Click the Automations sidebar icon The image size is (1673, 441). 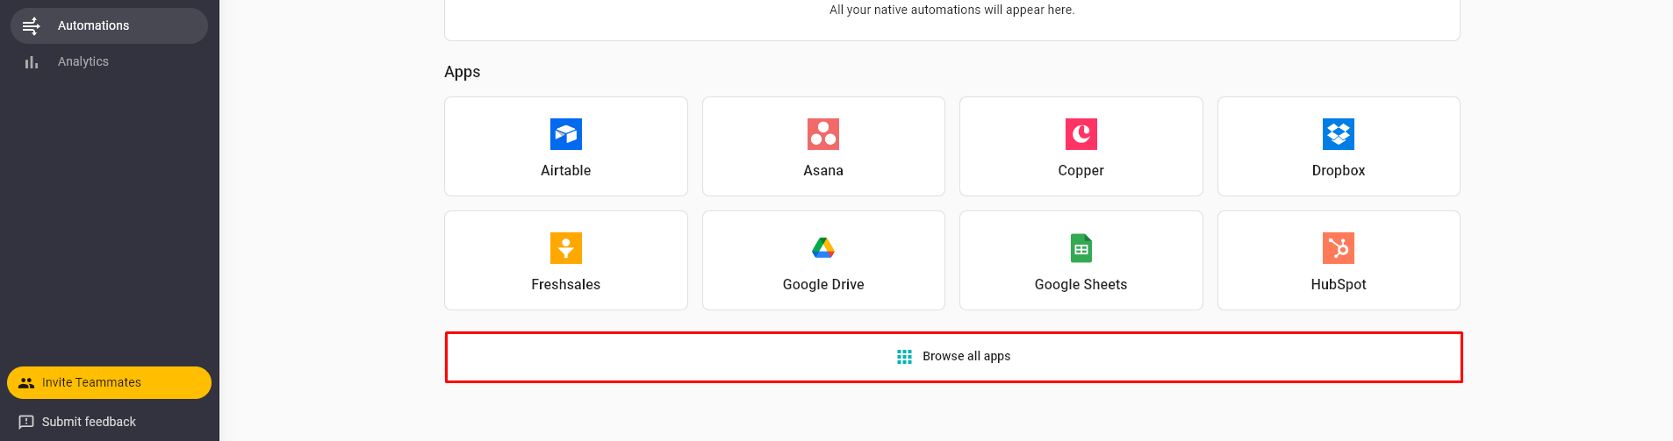[32, 26]
